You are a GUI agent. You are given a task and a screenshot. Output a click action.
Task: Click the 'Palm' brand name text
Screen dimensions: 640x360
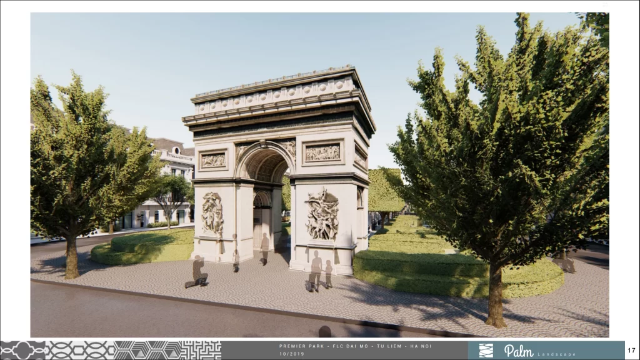(518, 351)
